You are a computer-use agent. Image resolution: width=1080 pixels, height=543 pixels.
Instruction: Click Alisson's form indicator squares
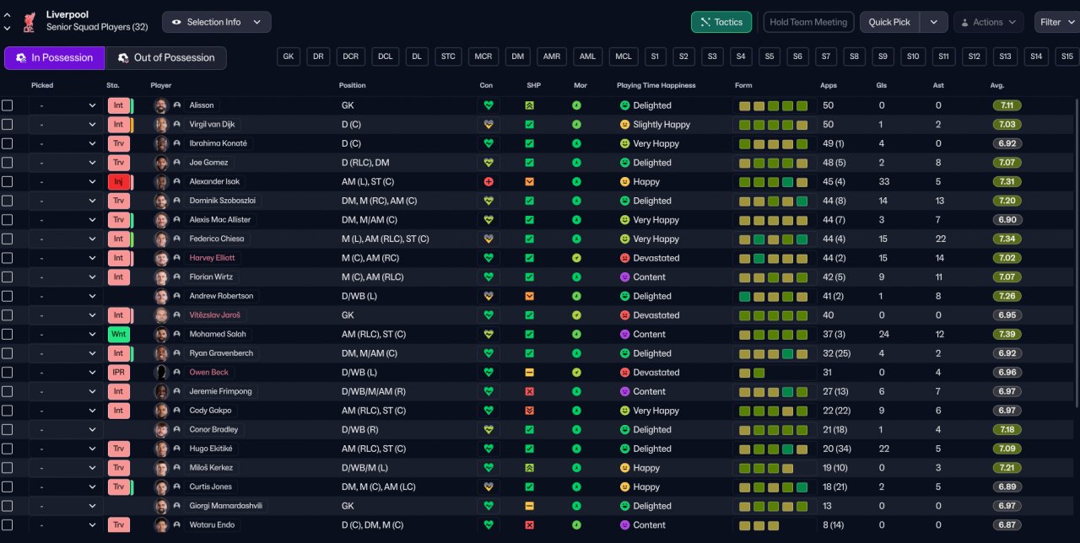(773, 105)
